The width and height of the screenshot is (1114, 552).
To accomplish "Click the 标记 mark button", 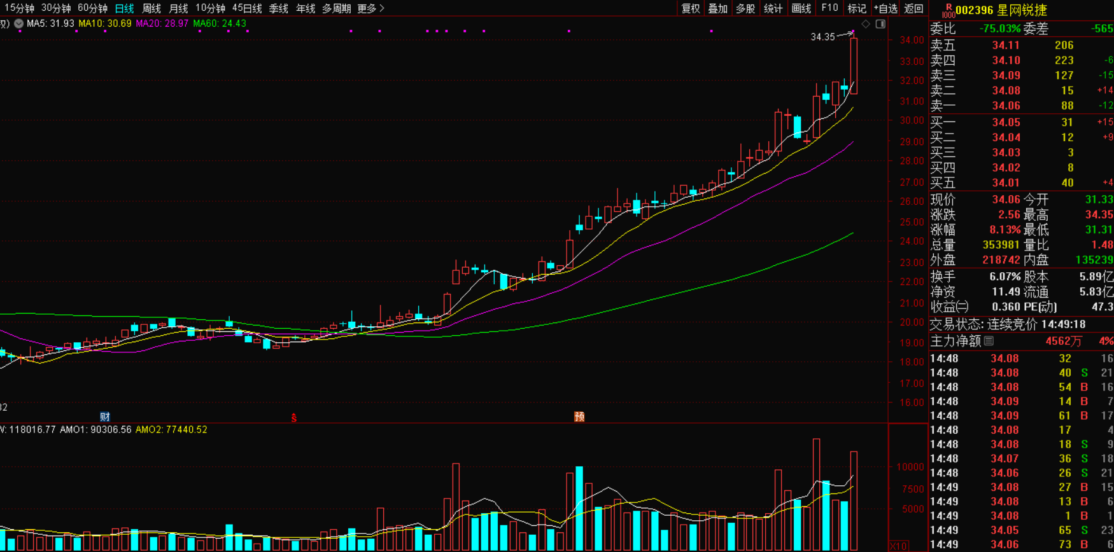I will (857, 8).
